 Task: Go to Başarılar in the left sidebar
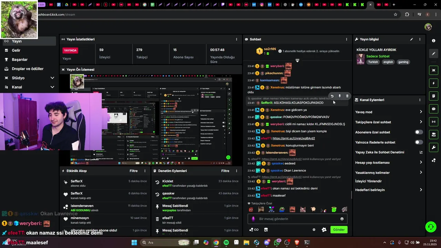29,60
